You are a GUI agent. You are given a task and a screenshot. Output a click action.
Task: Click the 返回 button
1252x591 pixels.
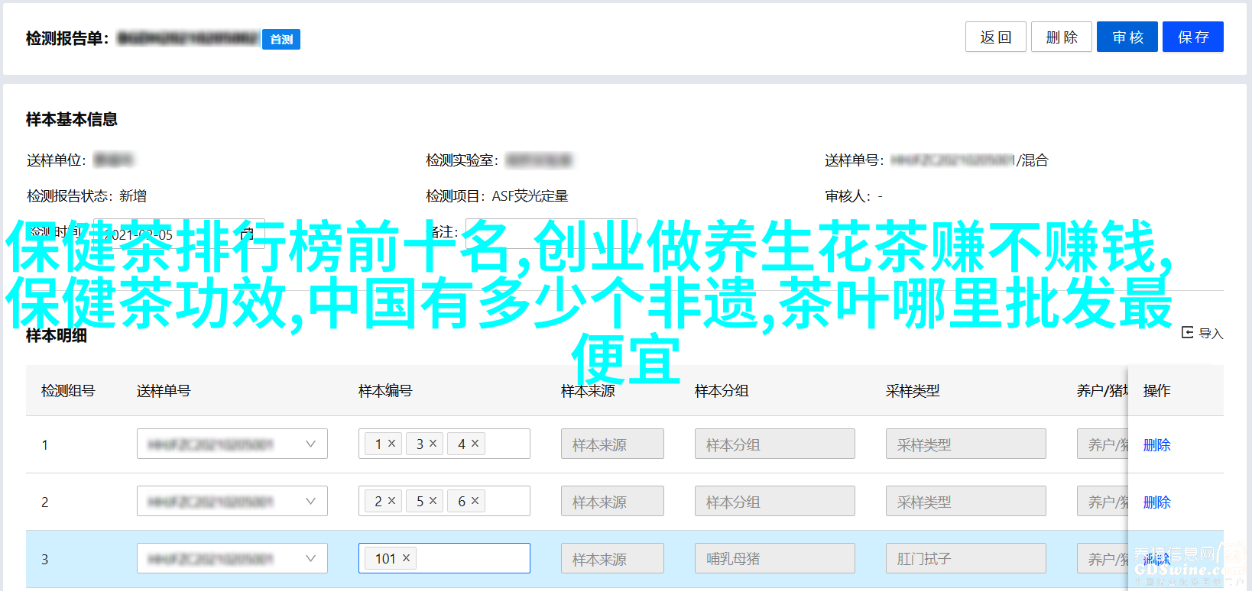coord(995,37)
